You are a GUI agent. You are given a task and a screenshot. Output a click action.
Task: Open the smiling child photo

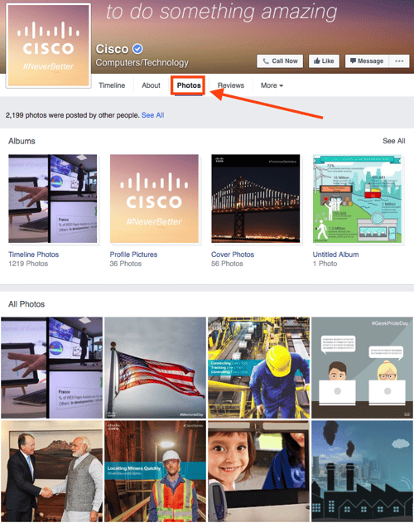[258, 471]
